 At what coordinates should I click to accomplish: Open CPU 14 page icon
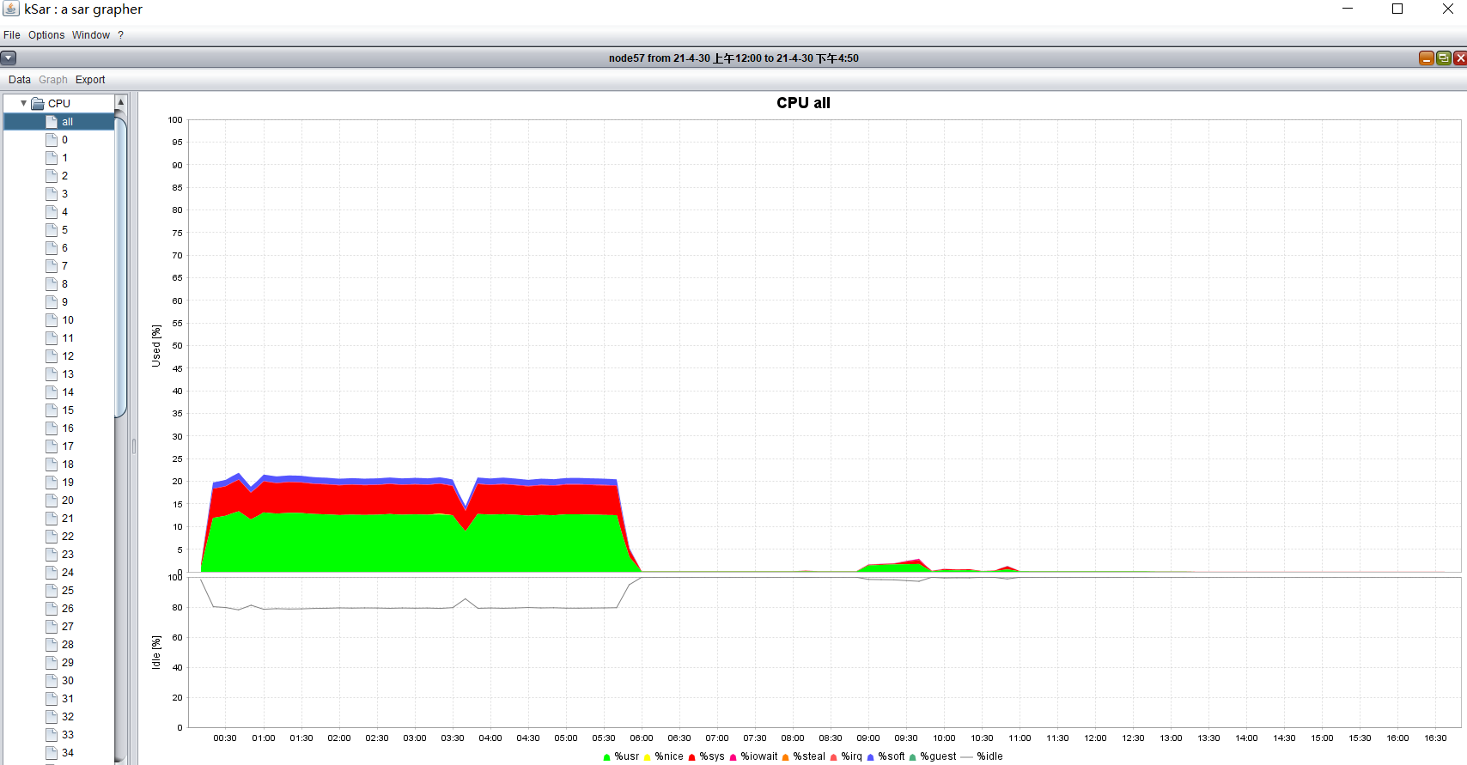52,392
